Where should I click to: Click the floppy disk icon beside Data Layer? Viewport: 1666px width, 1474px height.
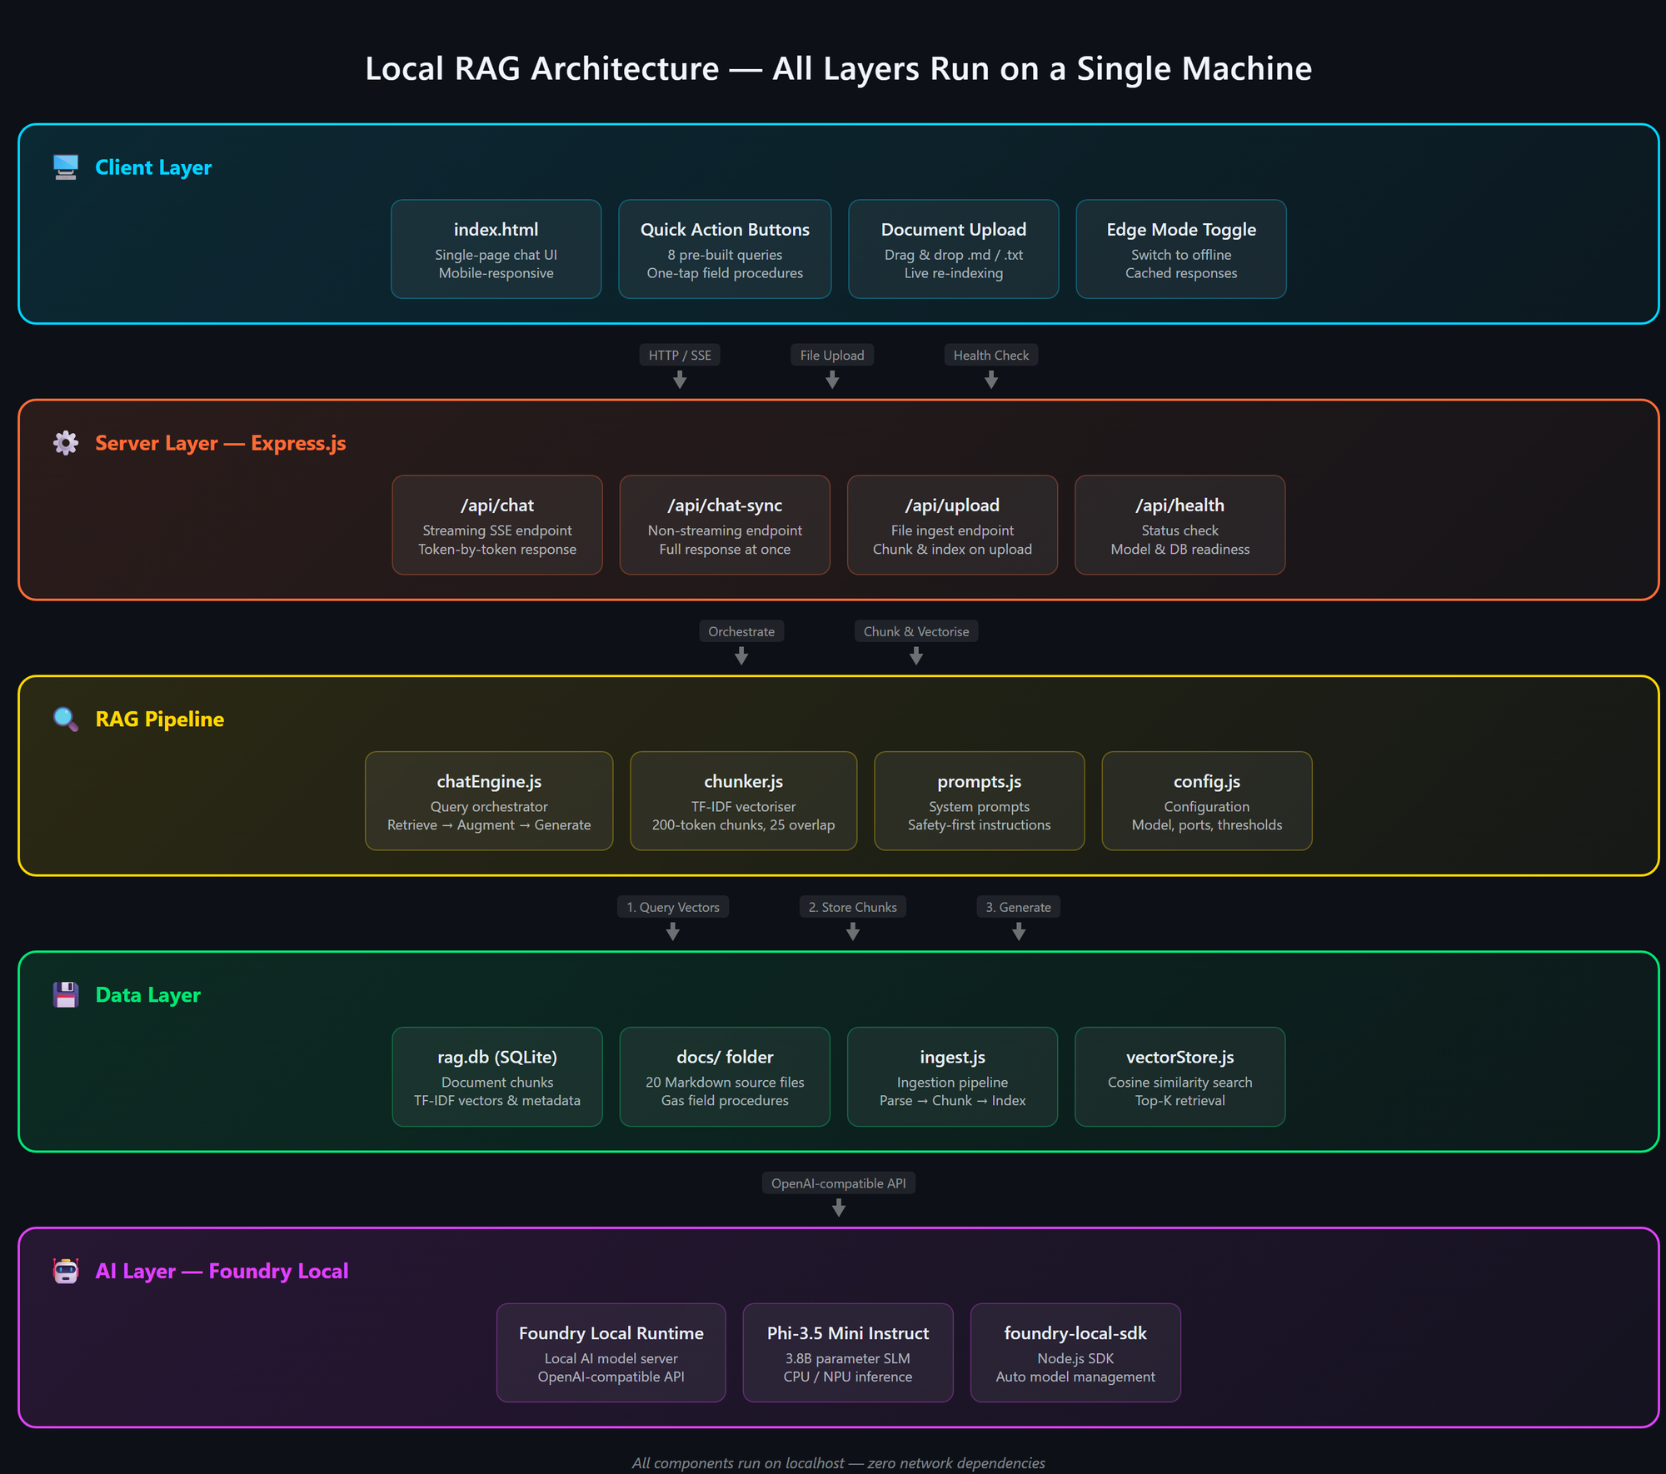[66, 994]
